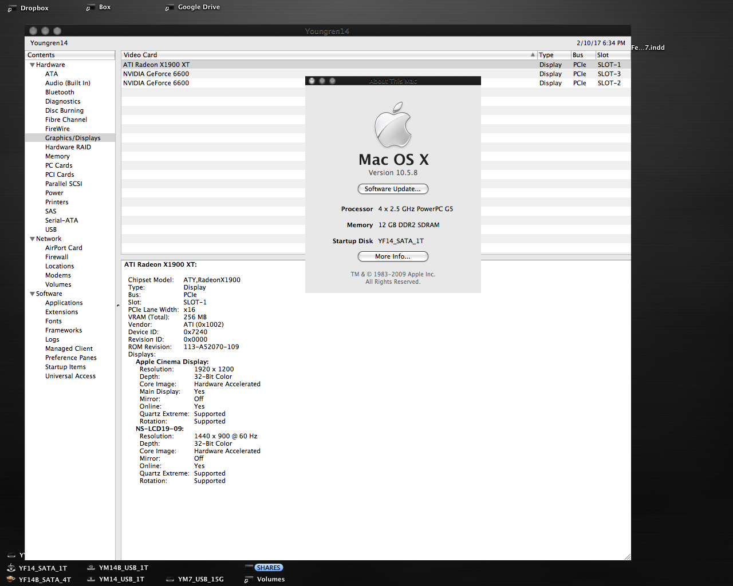Image resolution: width=733 pixels, height=586 pixels.
Task: Open the Box desktop alias icon
Action: [90, 7]
